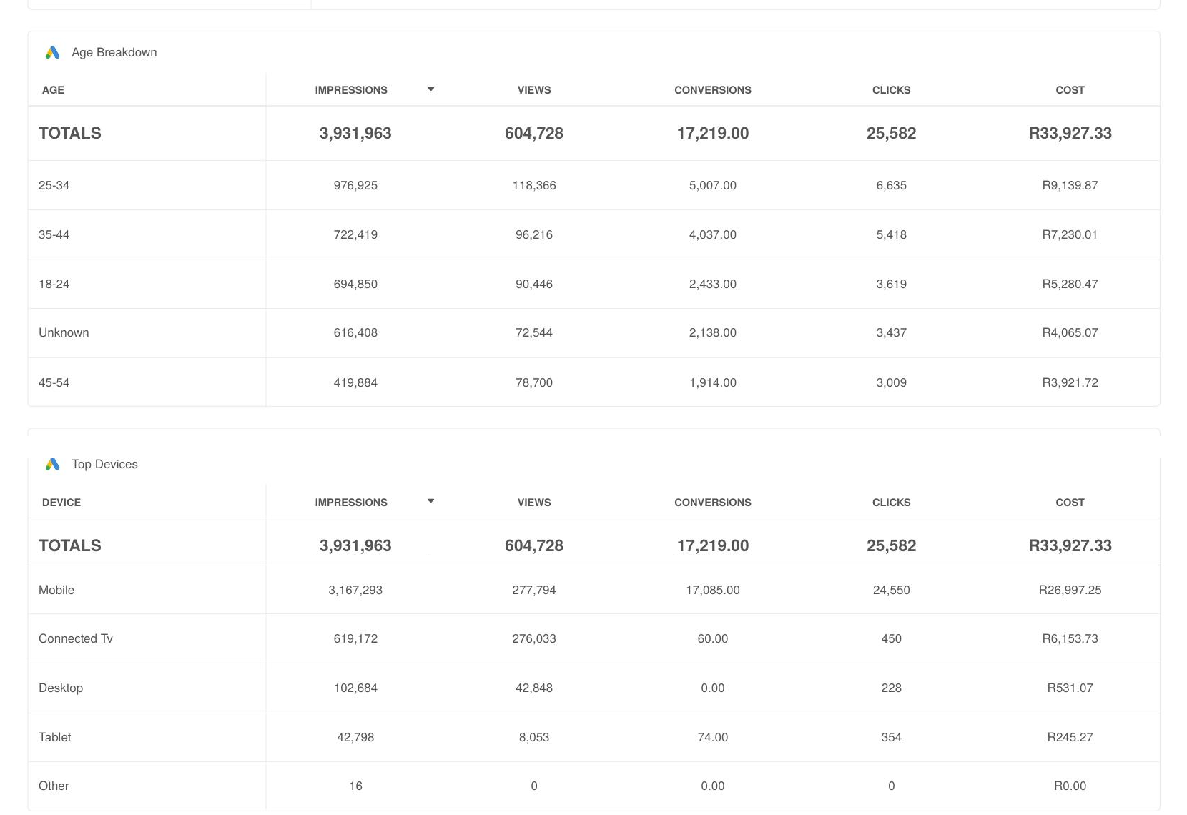Sort Age Breakdown by Clicks header
1187x815 pixels.
click(x=891, y=90)
